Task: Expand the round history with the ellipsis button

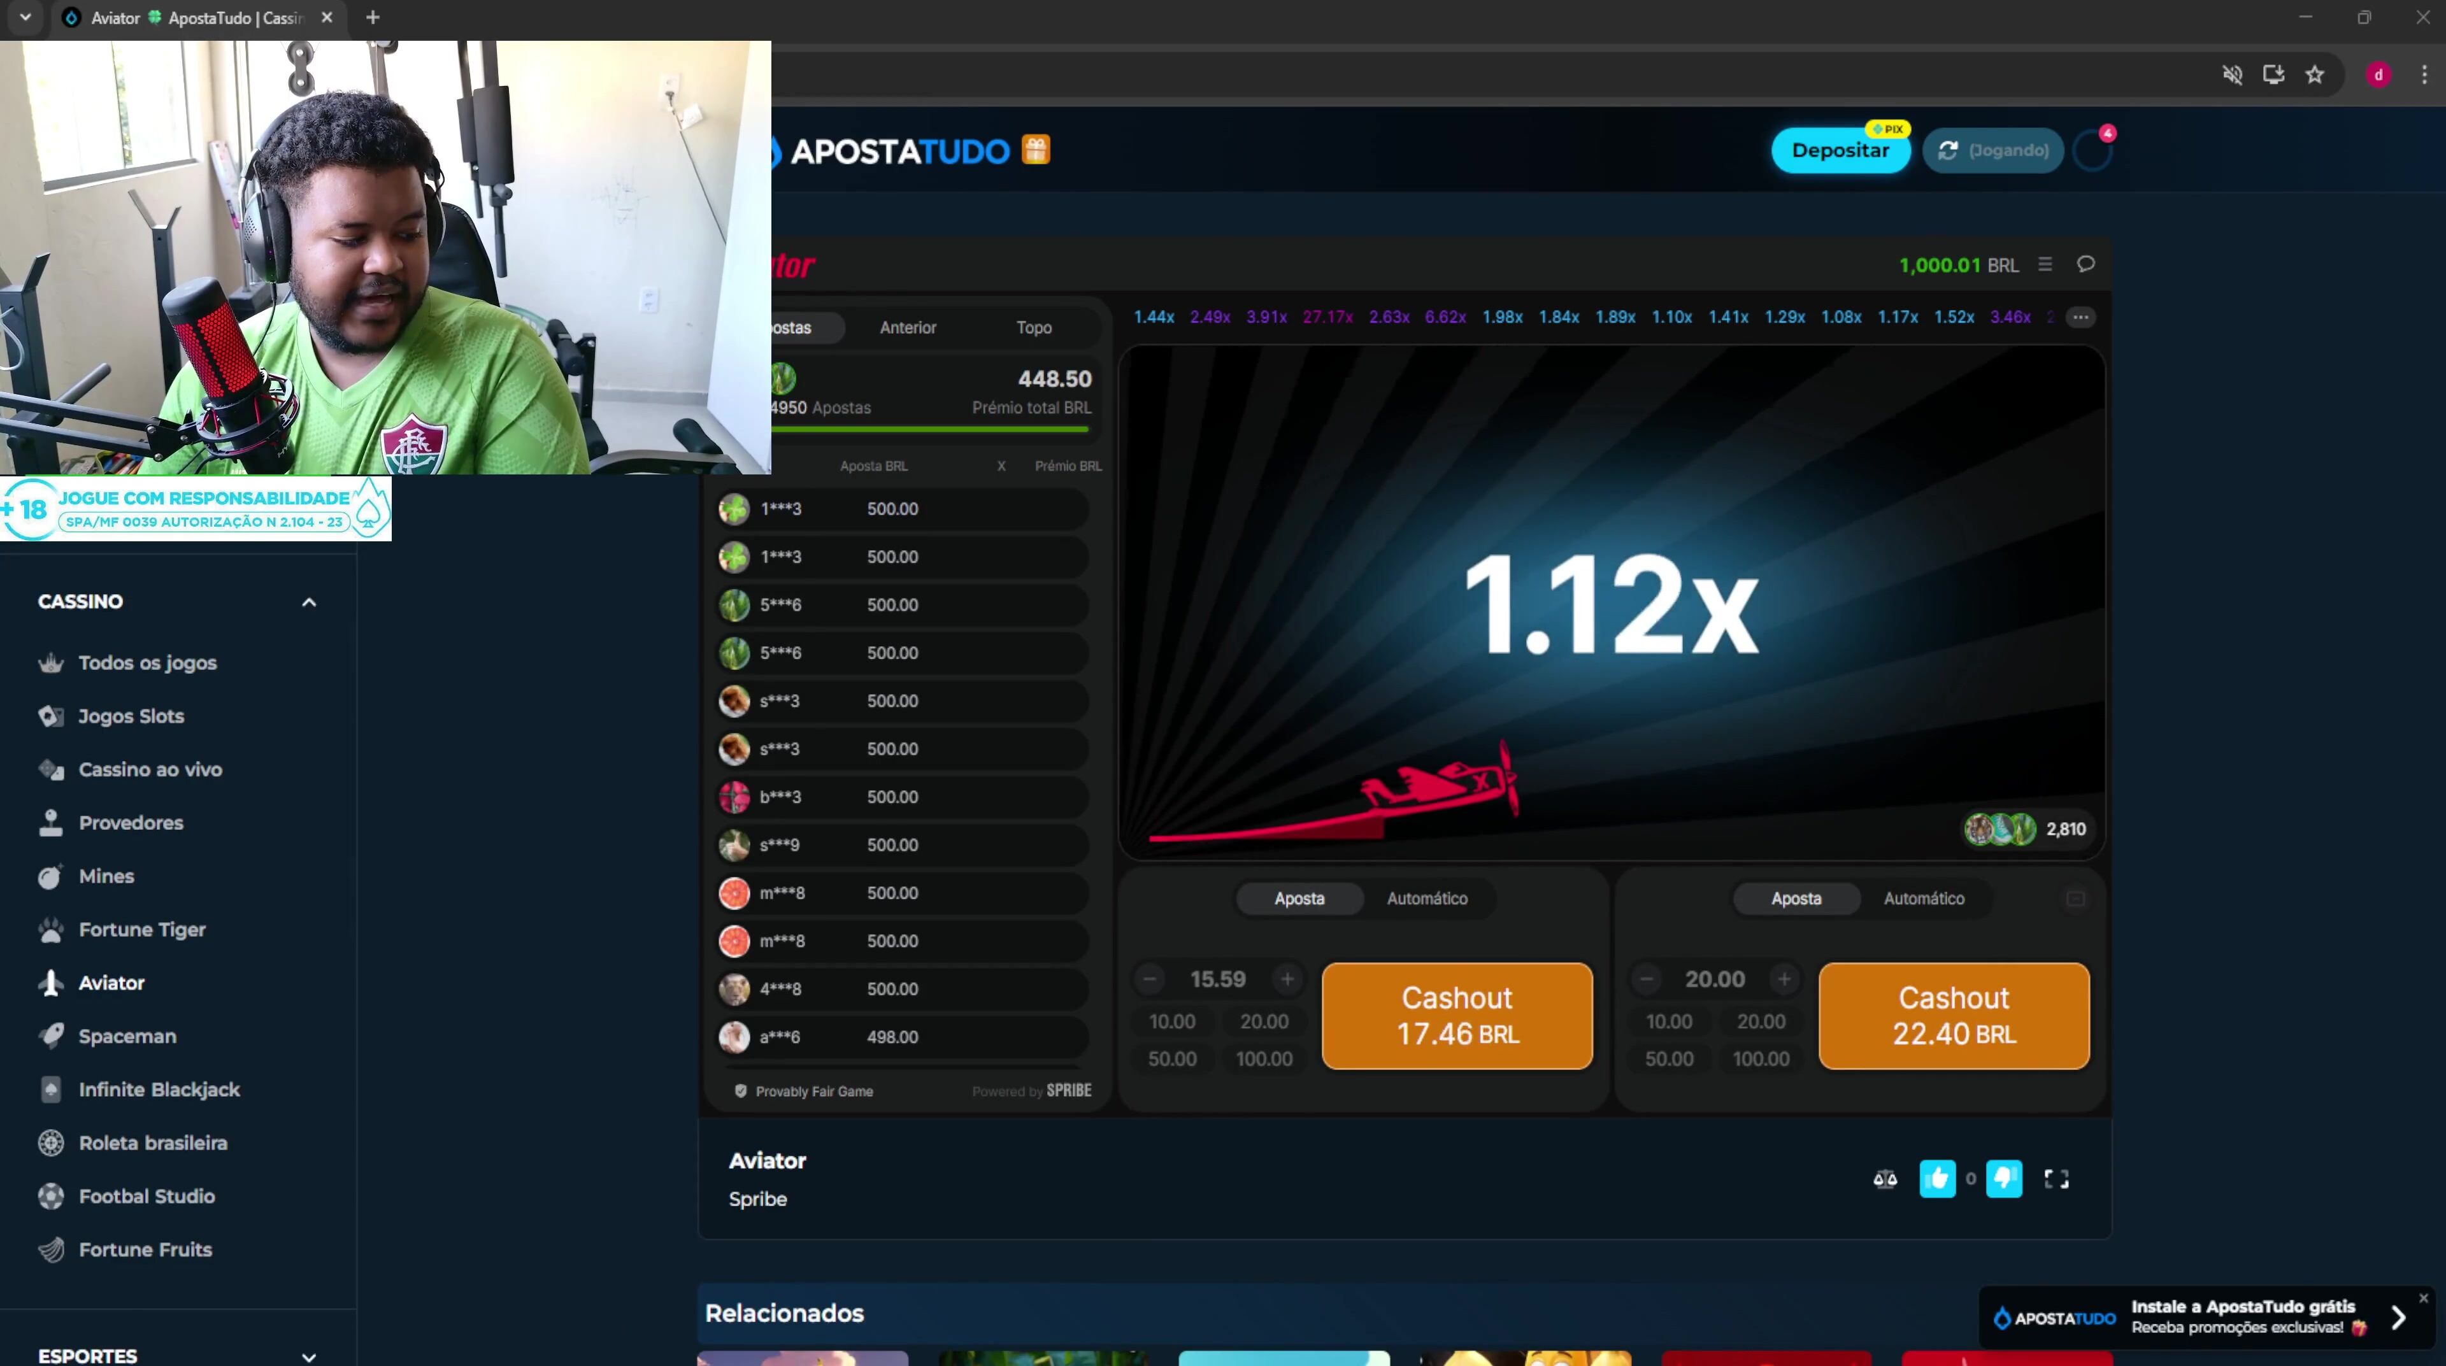Action: [x=2080, y=317]
